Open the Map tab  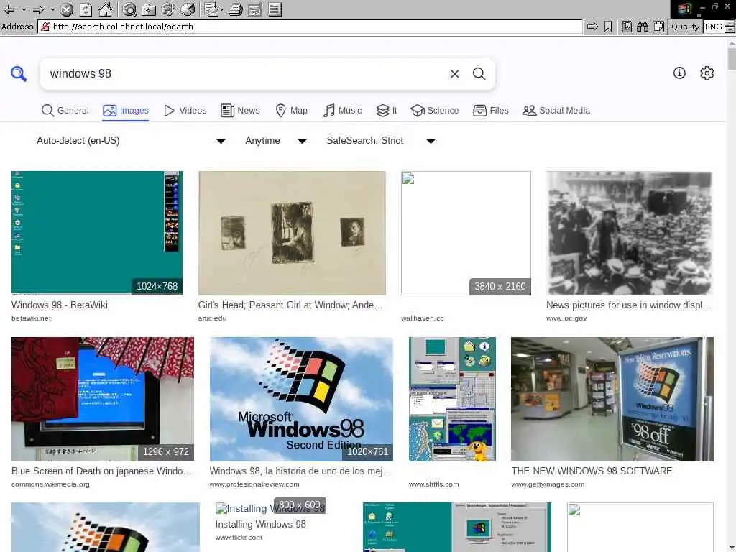point(291,110)
